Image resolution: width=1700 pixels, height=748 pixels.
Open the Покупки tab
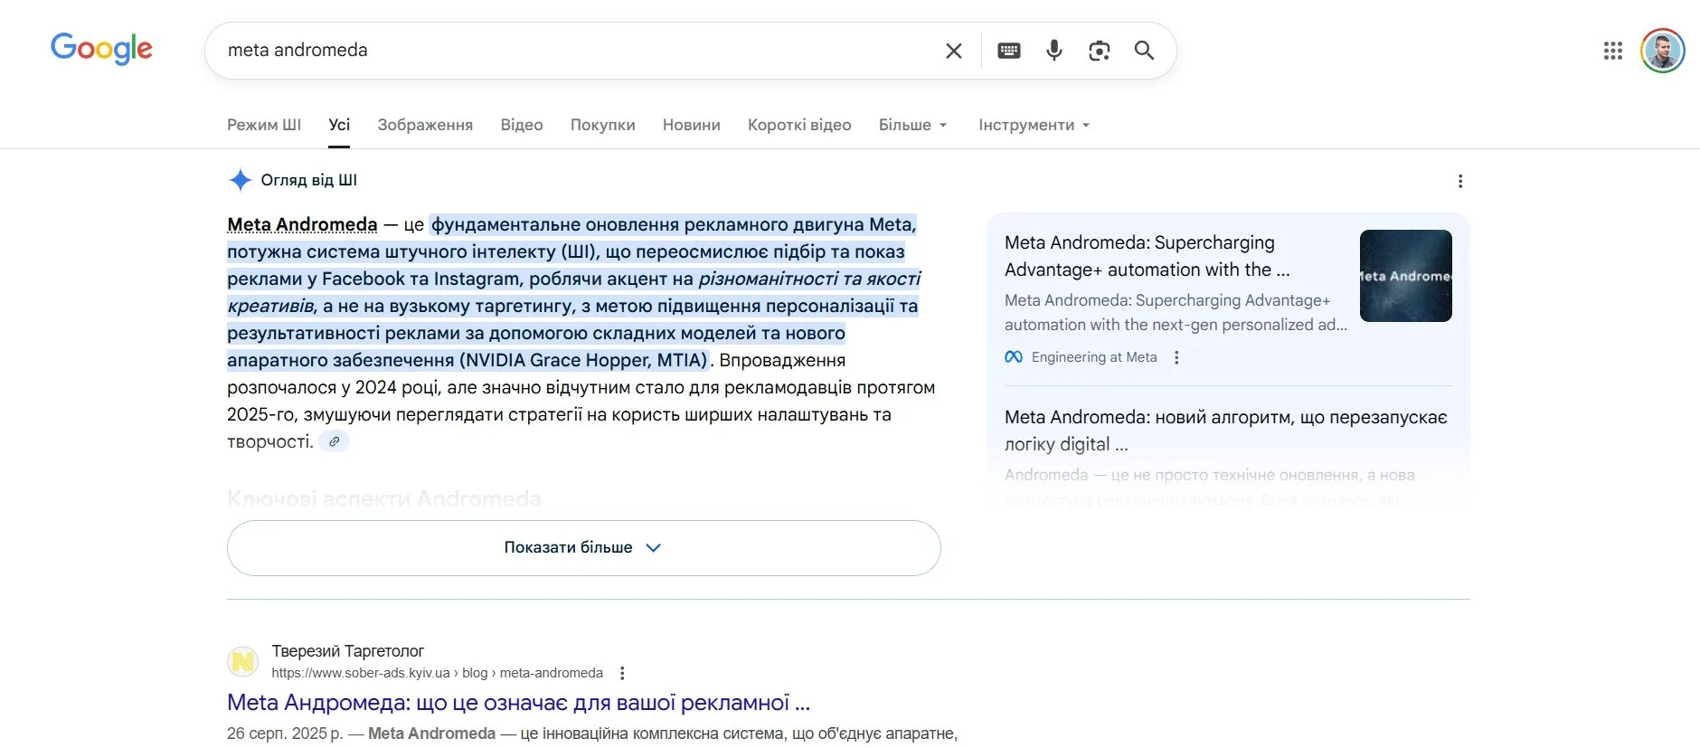(x=602, y=125)
